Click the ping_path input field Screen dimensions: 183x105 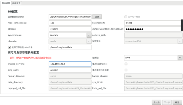70,70
